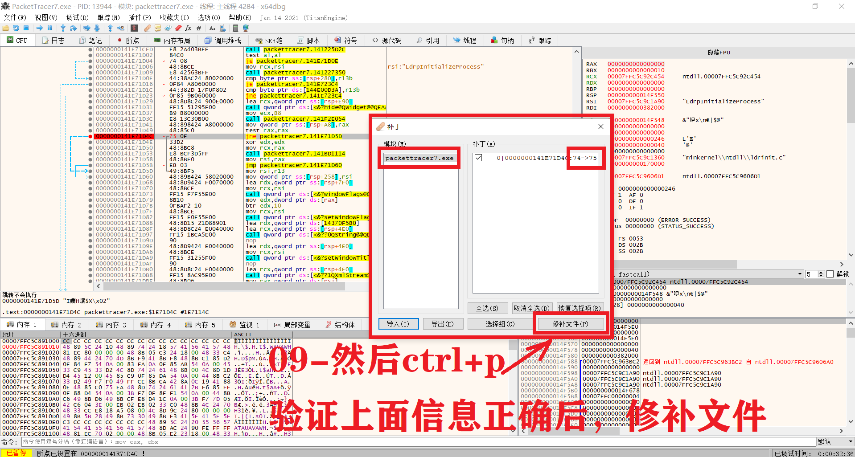Click the Run (blue arrow) icon

pyautogui.click(x=40, y=28)
